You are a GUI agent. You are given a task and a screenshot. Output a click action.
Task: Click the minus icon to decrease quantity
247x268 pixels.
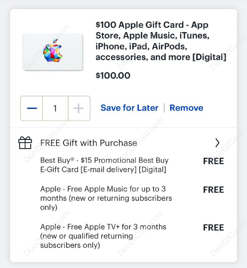[31, 108]
